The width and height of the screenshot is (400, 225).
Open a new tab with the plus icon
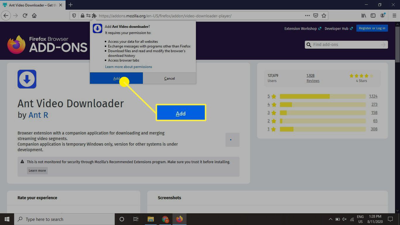click(71, 5)
